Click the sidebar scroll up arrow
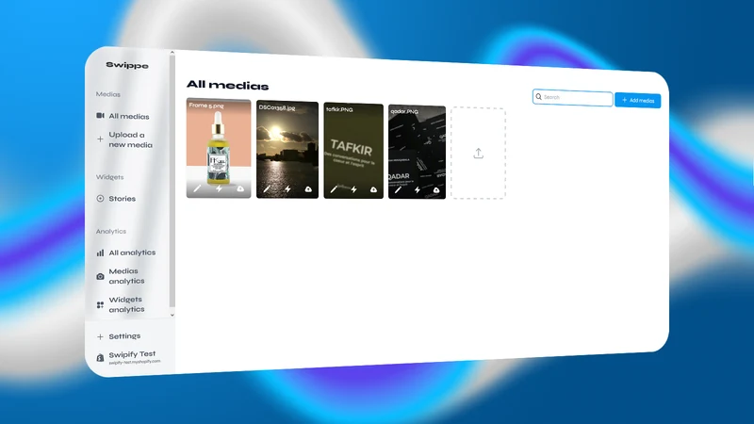Screen dimensions: 754x424 pos(172,53)
